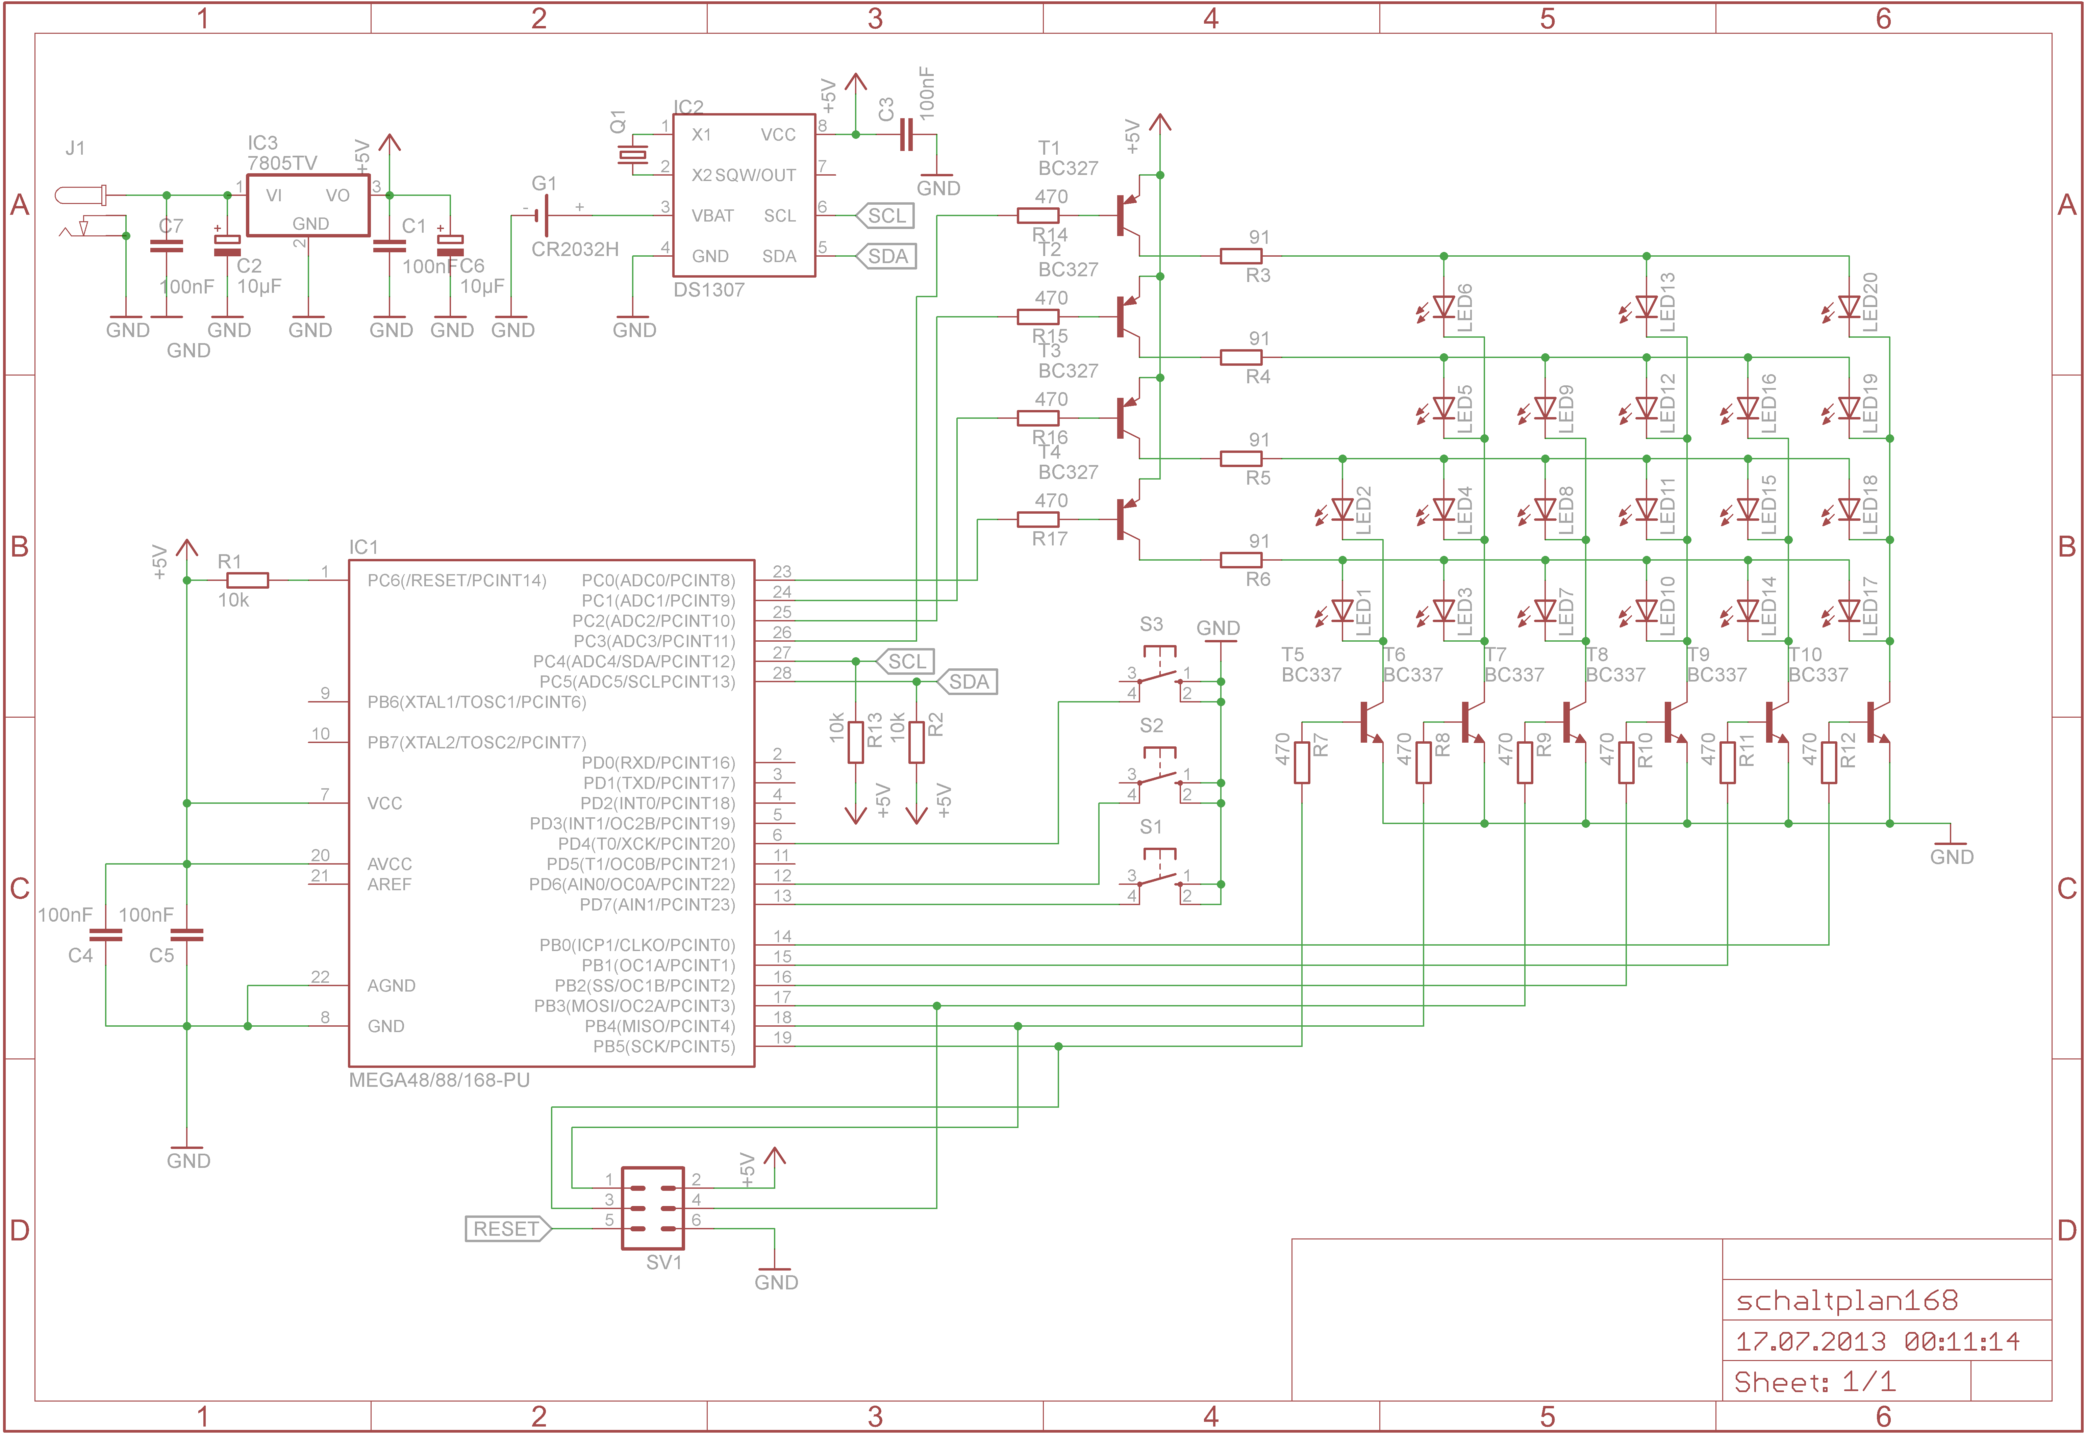
Task: Click the PD4(T0/XCK/PCINT20) pin label
Action: (646, 844)
